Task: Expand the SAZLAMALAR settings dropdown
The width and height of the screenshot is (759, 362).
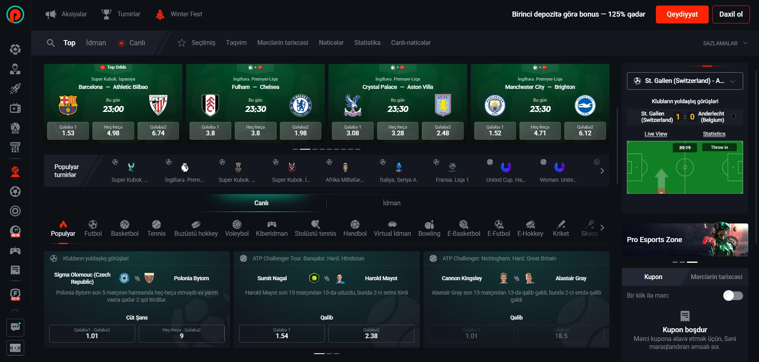Action: tap(725, 43)
